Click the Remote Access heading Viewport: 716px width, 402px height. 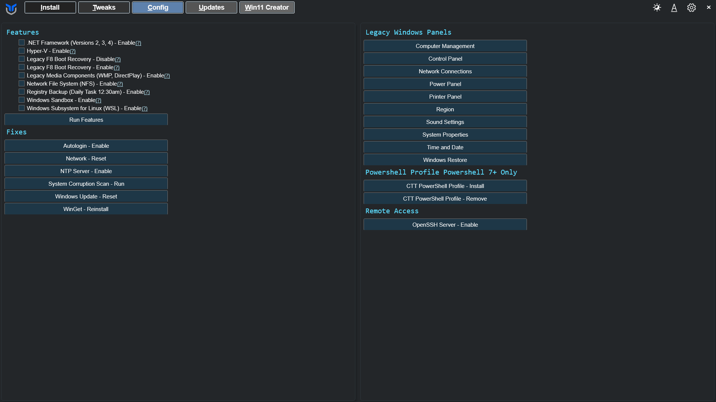click(392, 211)
